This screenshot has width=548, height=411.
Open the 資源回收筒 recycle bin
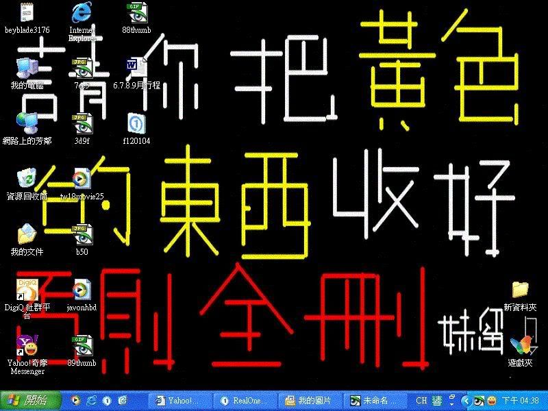(27, 178)
